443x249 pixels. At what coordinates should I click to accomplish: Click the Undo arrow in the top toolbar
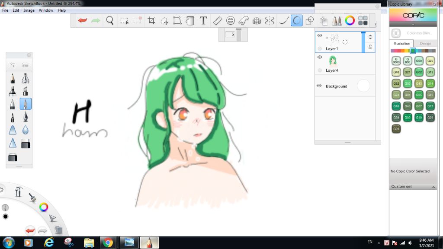point(83,20)
